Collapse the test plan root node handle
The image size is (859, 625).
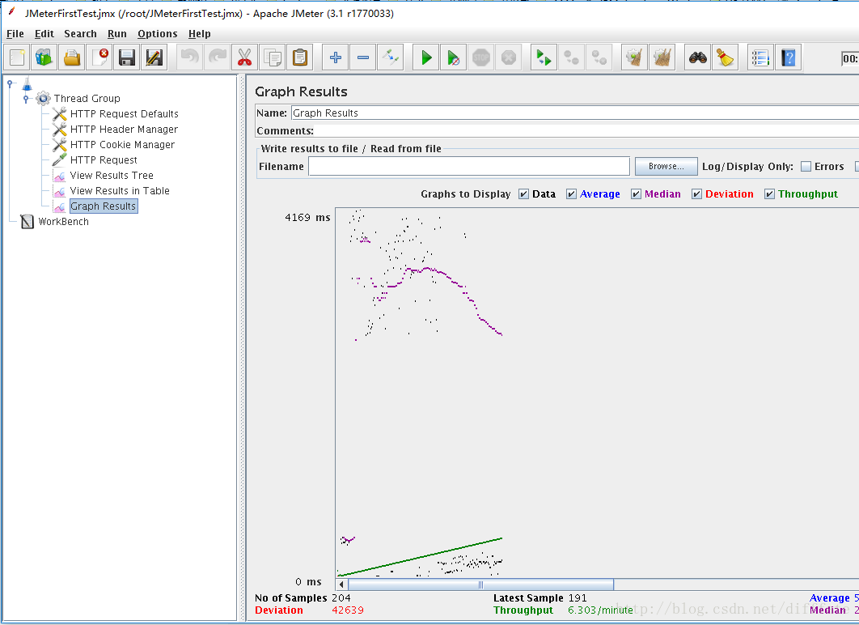10,84
